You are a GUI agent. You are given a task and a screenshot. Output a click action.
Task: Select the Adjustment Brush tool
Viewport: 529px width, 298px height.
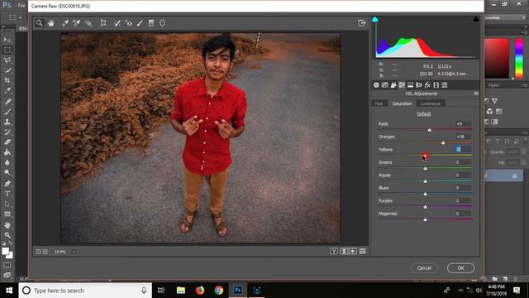(140, 23)
